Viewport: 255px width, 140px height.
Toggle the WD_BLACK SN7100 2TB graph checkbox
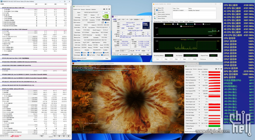click(x=181, y=26)
